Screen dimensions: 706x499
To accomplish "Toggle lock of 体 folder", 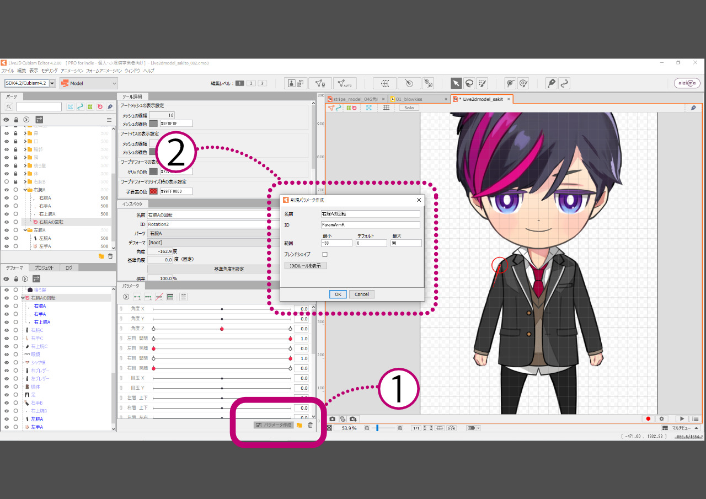I will (x=15, y=174).
